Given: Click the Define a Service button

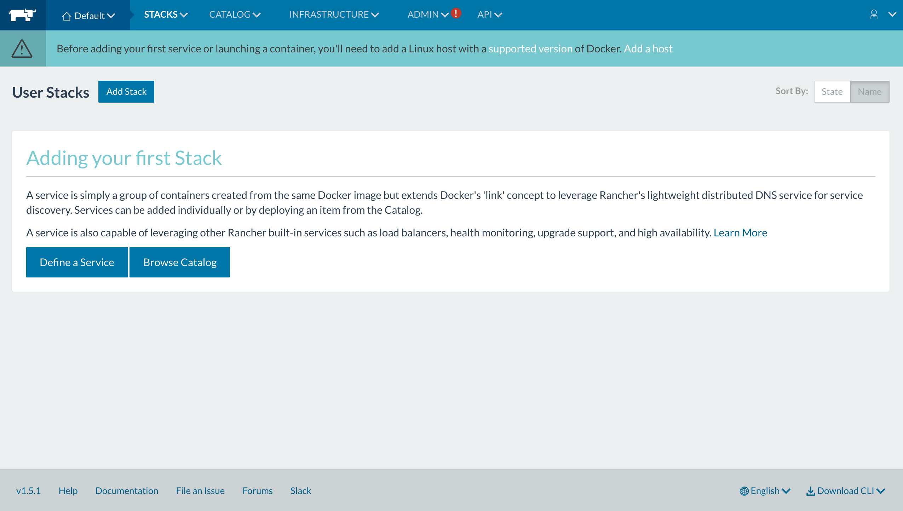Looking at the screenshot, I should (77, 262).
